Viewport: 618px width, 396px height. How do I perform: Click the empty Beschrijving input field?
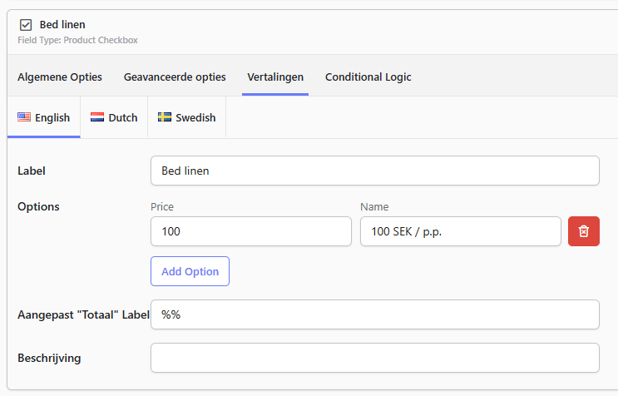click(375, 358)
